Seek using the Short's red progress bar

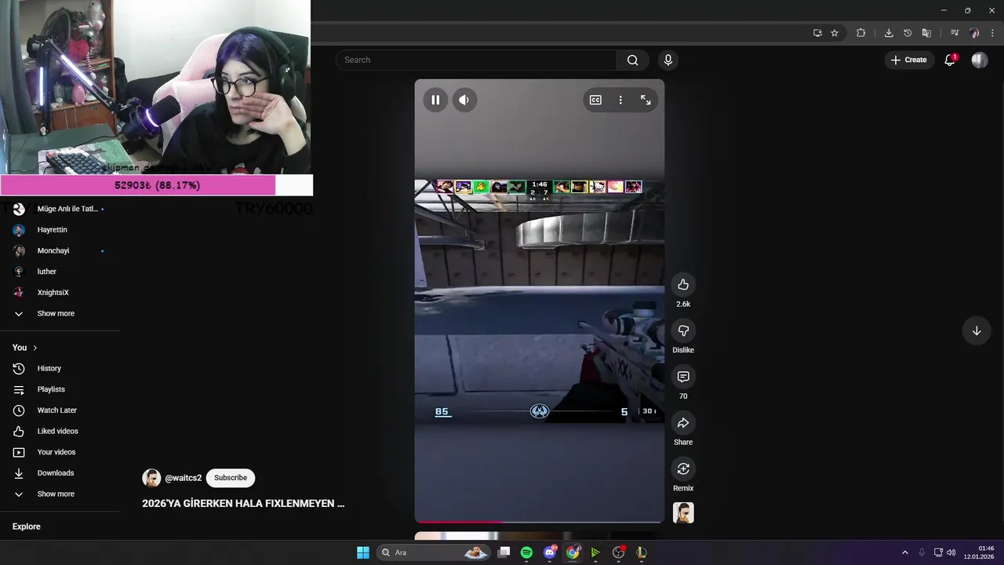point(539,521)
